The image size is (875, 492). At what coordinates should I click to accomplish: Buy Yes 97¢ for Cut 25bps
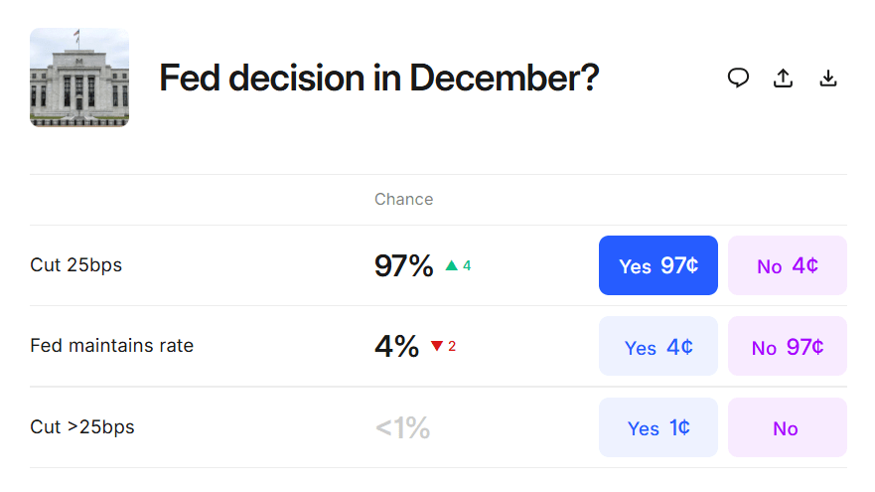[x=657, y=265]
